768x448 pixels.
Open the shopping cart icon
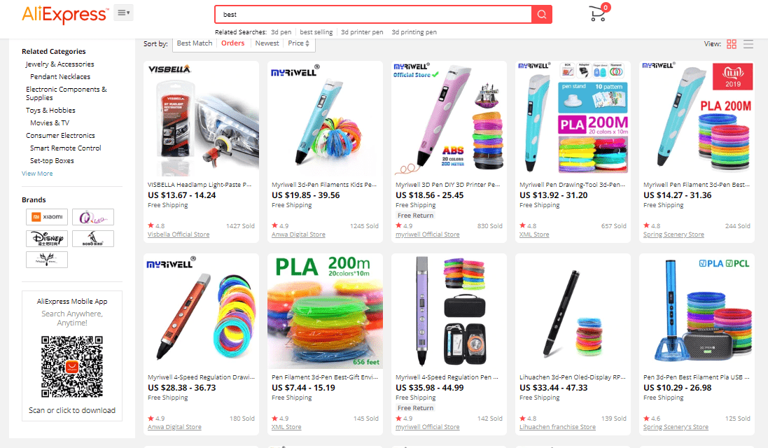(x=599, y=13)
